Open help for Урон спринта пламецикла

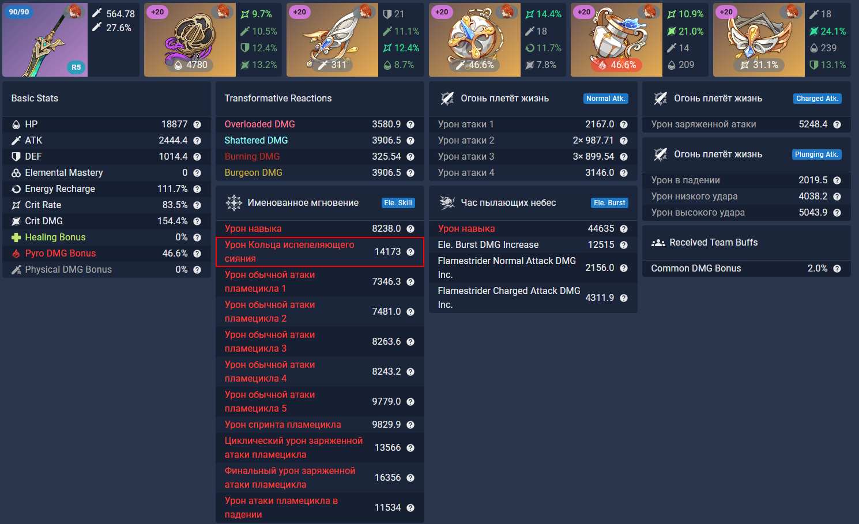(x=410, y=425)
